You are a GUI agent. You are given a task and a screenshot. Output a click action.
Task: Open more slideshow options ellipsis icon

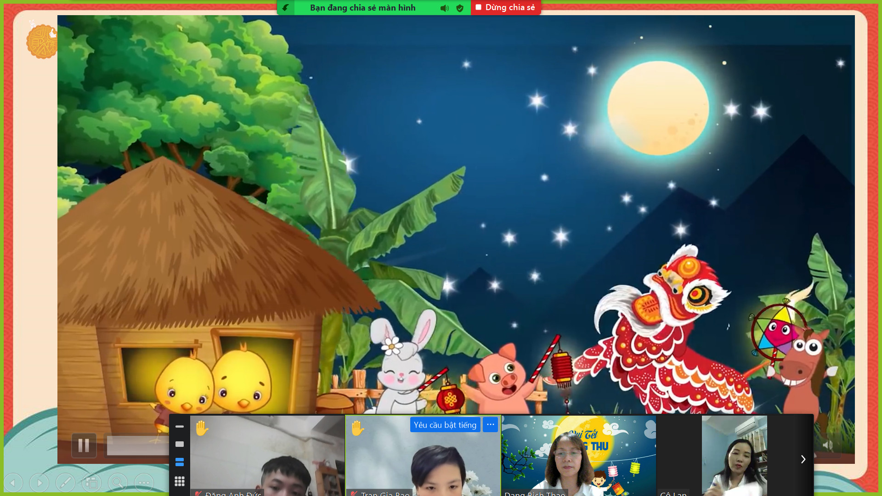pos(144,483)
